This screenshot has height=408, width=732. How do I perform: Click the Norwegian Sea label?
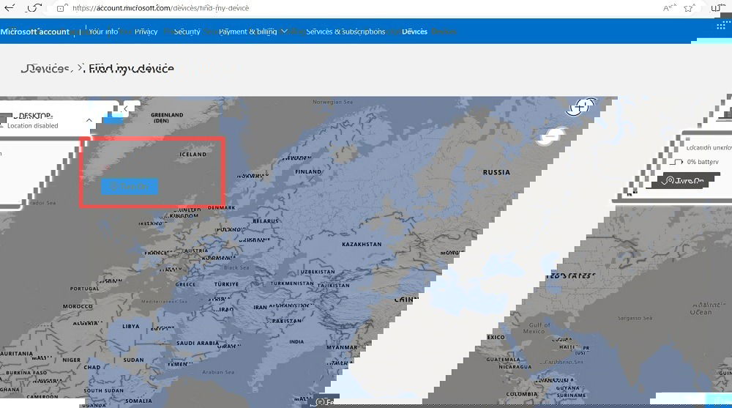(333, 102)
